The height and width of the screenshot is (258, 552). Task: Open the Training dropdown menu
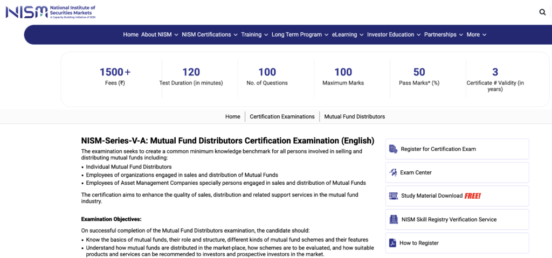point(254,34)
